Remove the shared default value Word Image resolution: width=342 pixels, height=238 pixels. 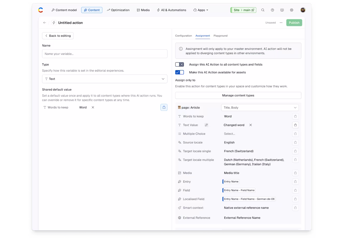(93, 107)
